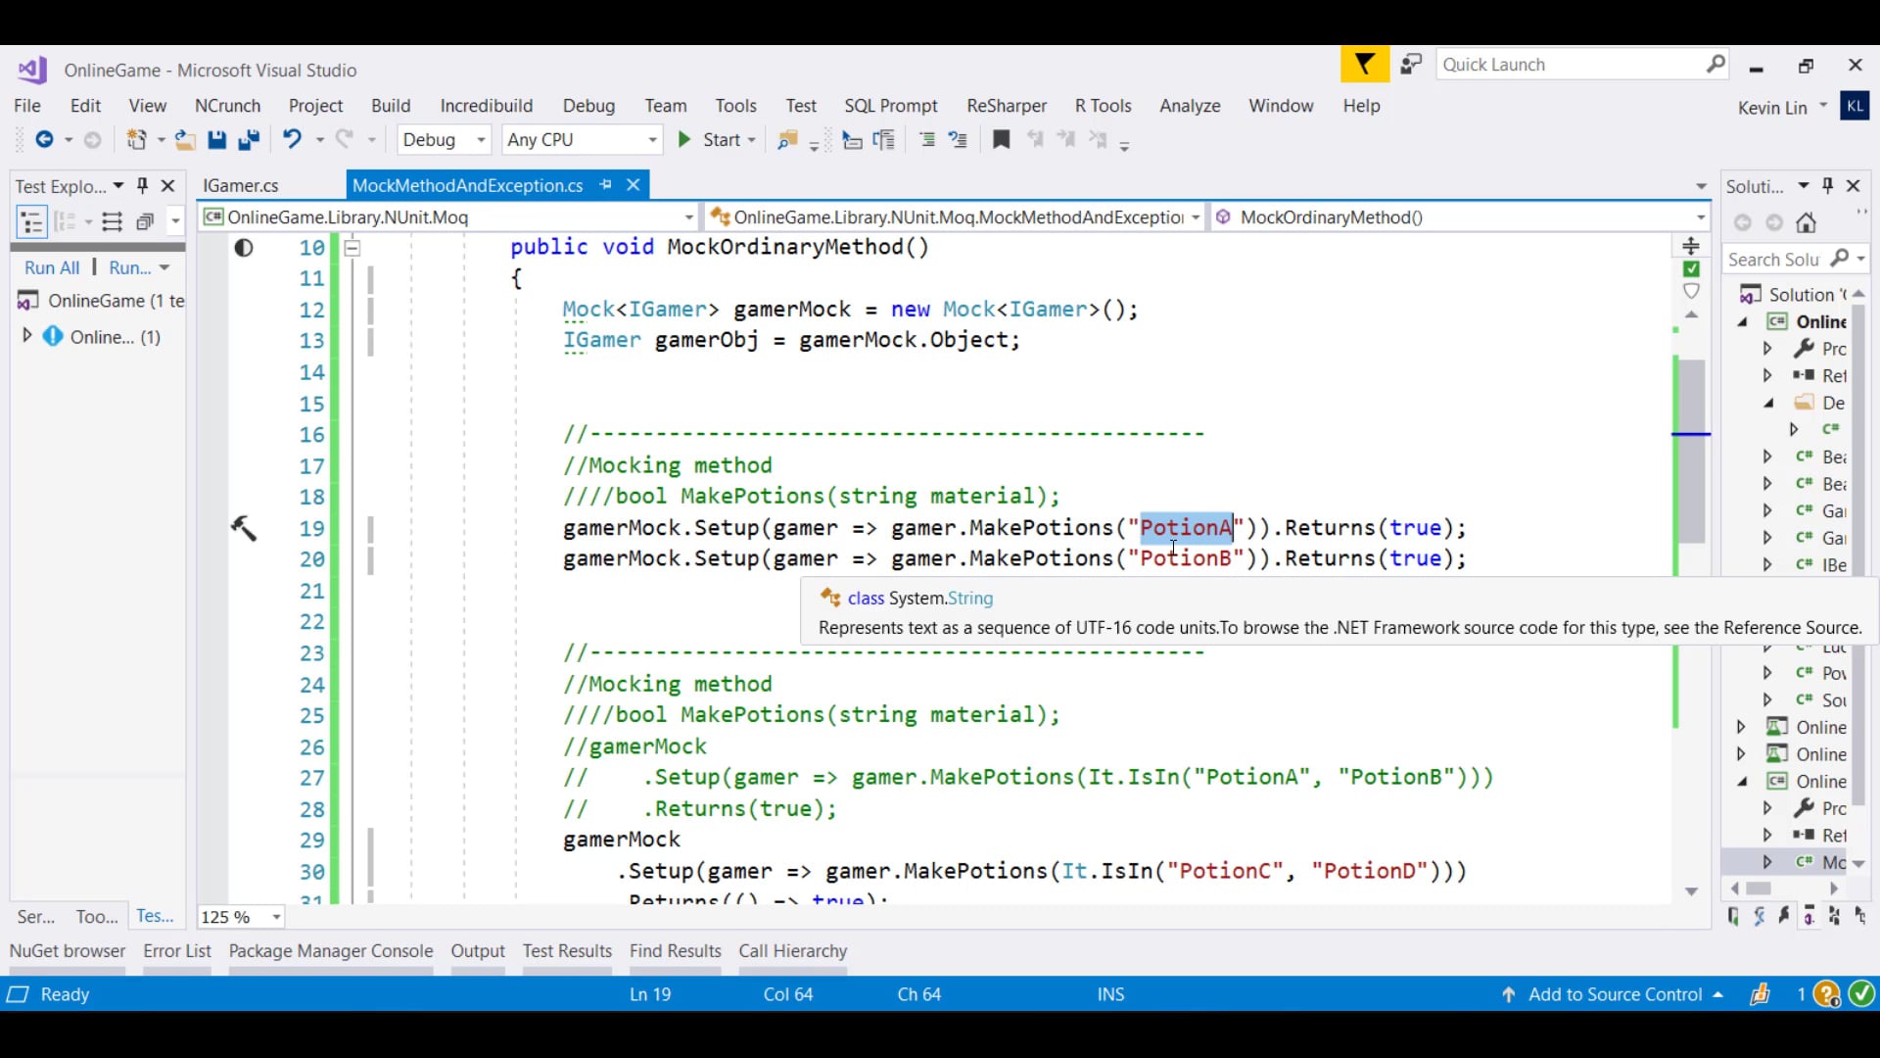The height and width of the screenshot is (1058, 1880).
Task: Toggle hierarchy view in Test Explorer
Action: tap(31, 222)
